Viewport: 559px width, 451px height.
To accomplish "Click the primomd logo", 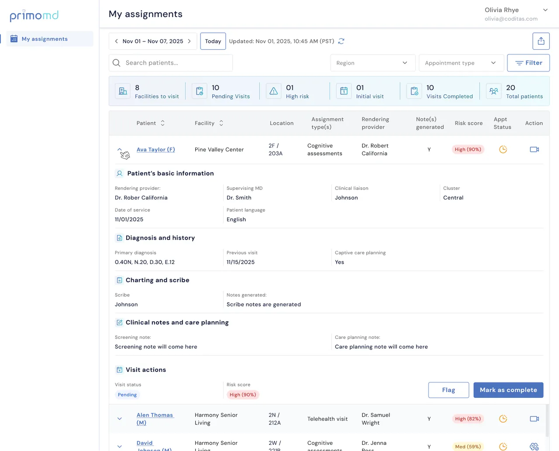I will (x=34, y=16).
